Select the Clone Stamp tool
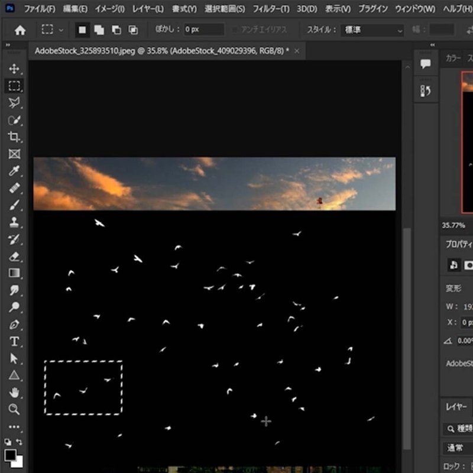This screenshot has width=473, height=473. click(14, 222)
